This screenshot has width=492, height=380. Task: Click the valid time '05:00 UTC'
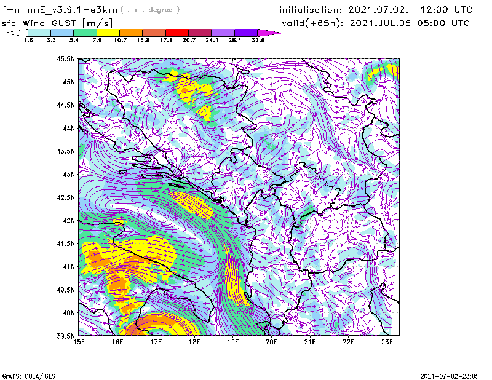pos(443,23)
